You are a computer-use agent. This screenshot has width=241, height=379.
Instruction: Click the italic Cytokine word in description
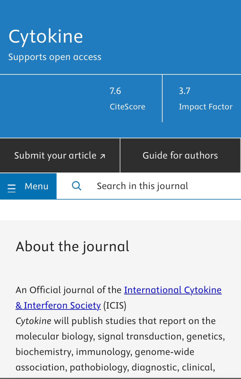pos(34,321)
